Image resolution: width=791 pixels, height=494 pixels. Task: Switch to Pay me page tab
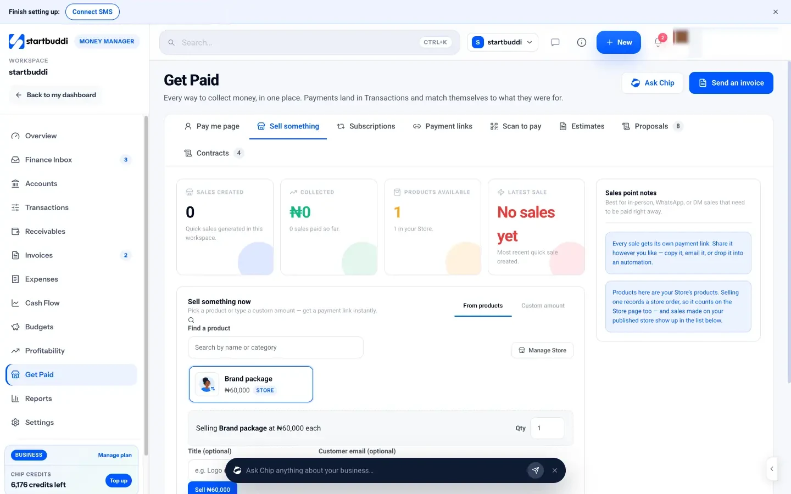pyautogui.click(x=211, y=126)
